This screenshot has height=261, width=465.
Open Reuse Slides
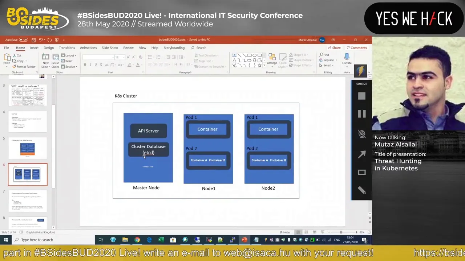point(55,61)
